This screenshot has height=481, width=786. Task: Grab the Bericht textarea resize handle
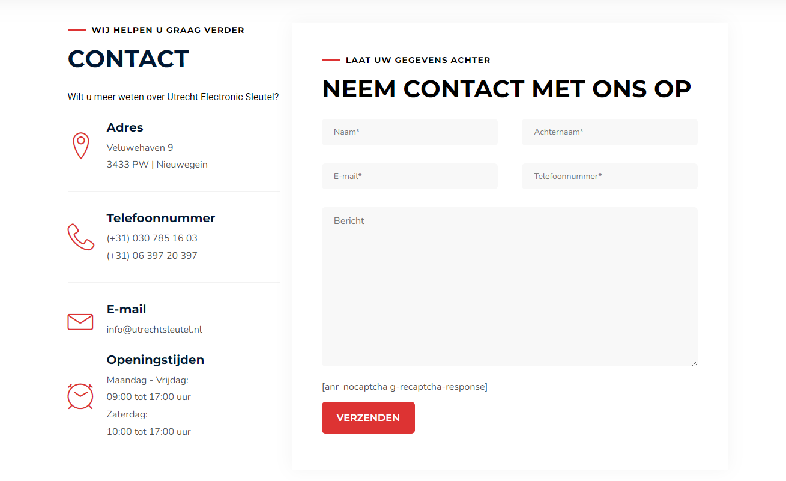[694, 363]
